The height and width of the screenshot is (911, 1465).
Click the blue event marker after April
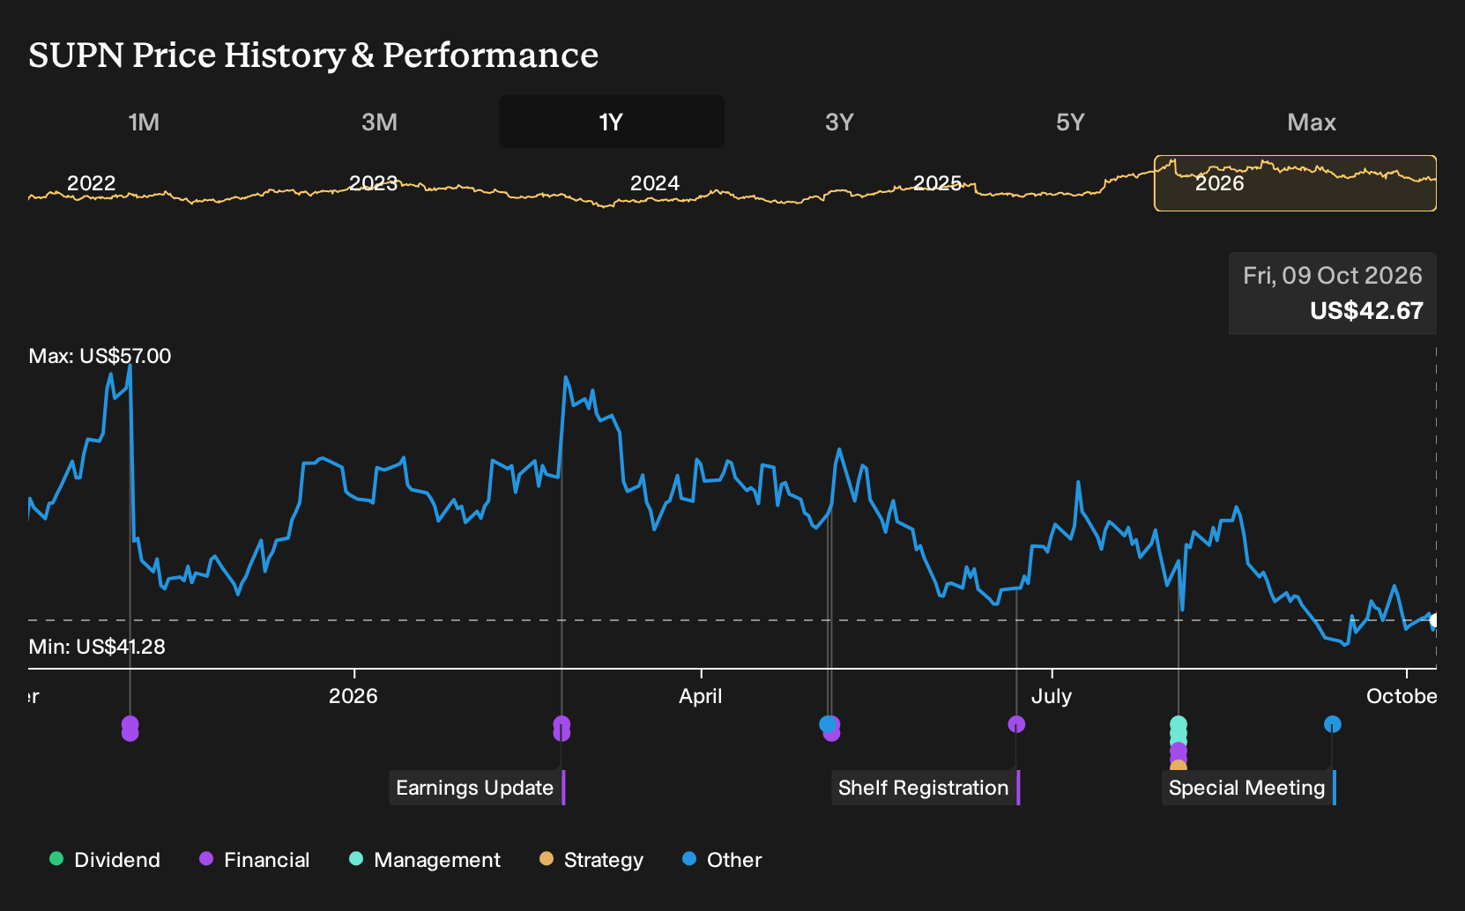(827, 724)
